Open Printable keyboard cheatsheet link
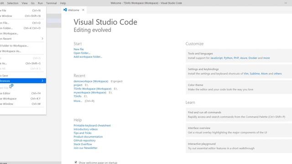The width and height of the screenshot is (292, 164). [92, 126]
